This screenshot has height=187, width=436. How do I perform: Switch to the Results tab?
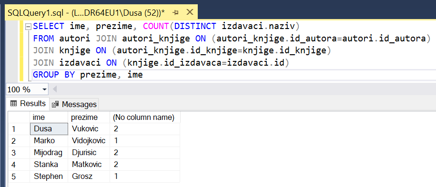(28, 104)
